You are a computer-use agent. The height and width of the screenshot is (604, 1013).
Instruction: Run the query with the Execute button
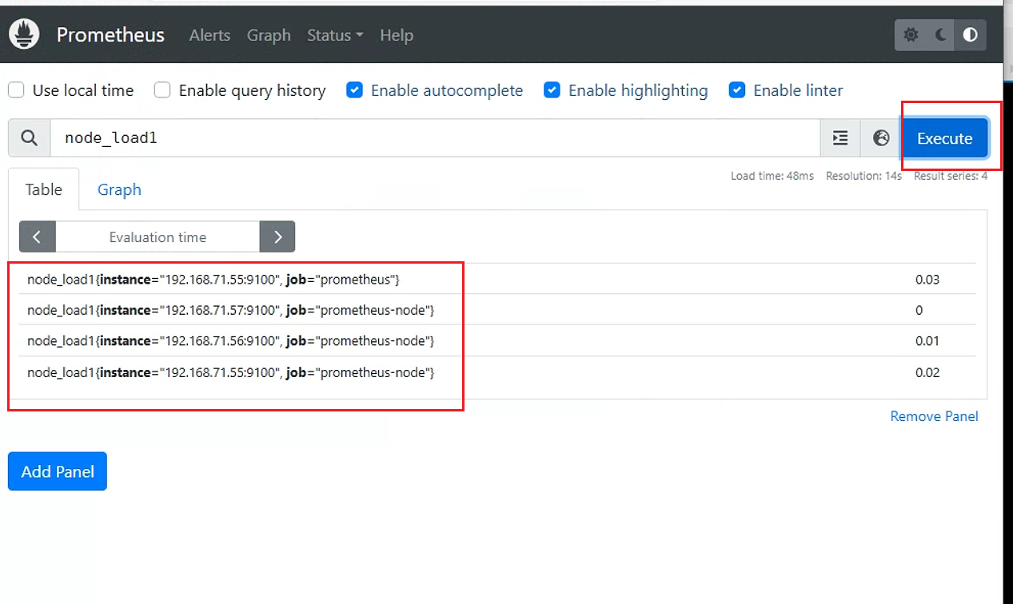point(944,138)
